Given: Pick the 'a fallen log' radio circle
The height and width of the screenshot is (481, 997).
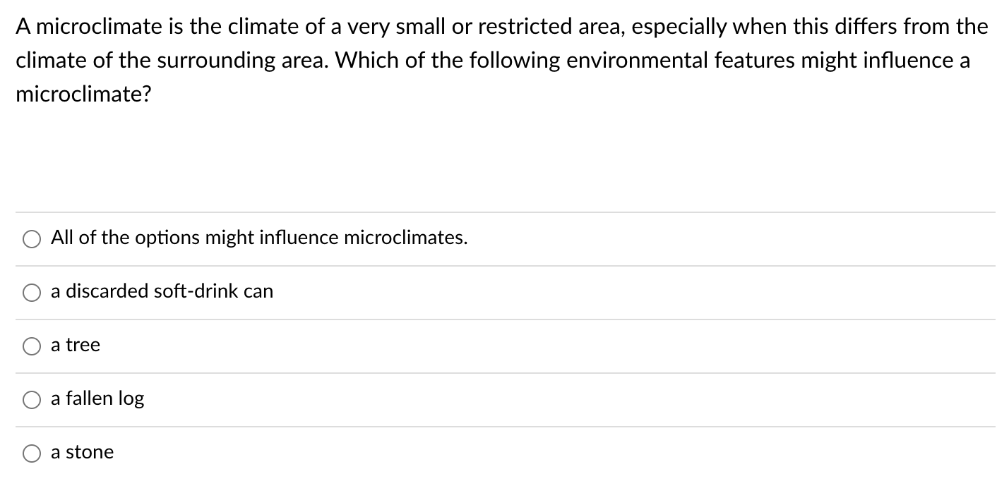Looking at the screenshot, I should pyautogui.click(x=31, y=401).
